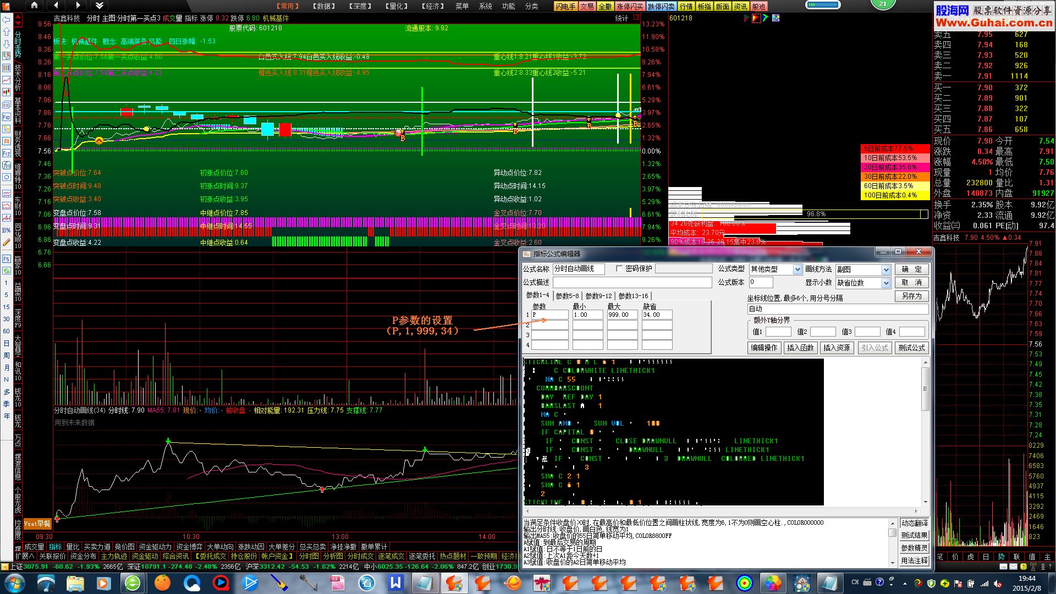
Task: Click the 跌停闪卖 toolbar button
Action: point(661,7)
